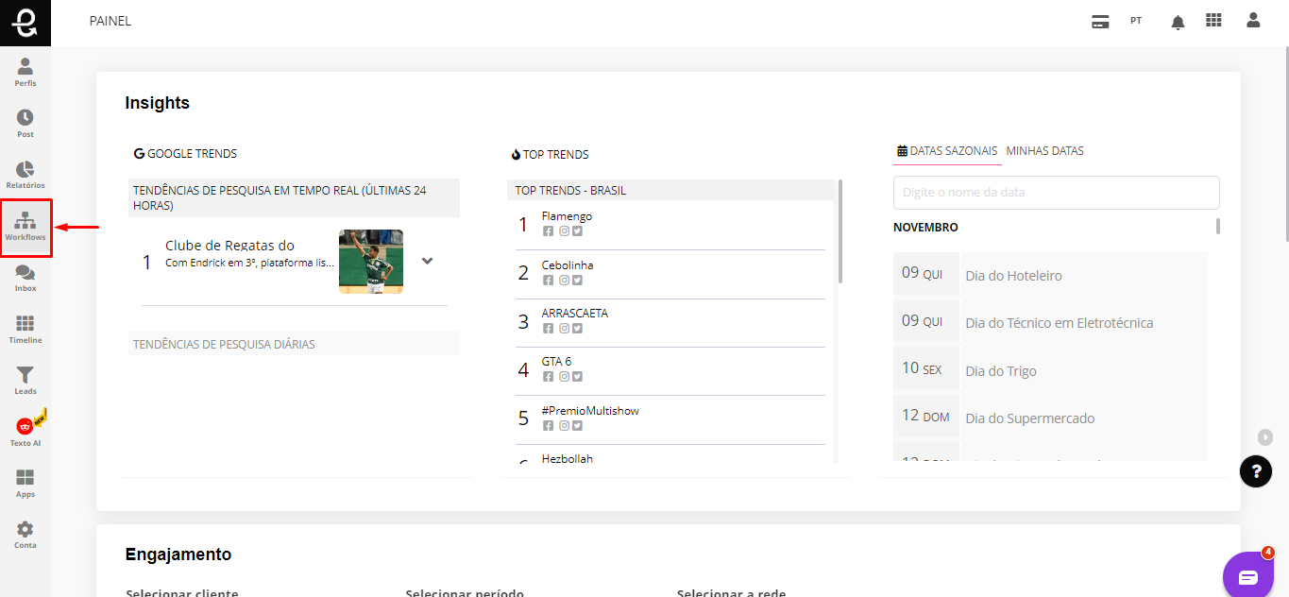Open Timeline in the sidebar

(25, 330)
